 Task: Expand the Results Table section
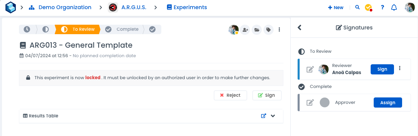click(x=273, y=116)
